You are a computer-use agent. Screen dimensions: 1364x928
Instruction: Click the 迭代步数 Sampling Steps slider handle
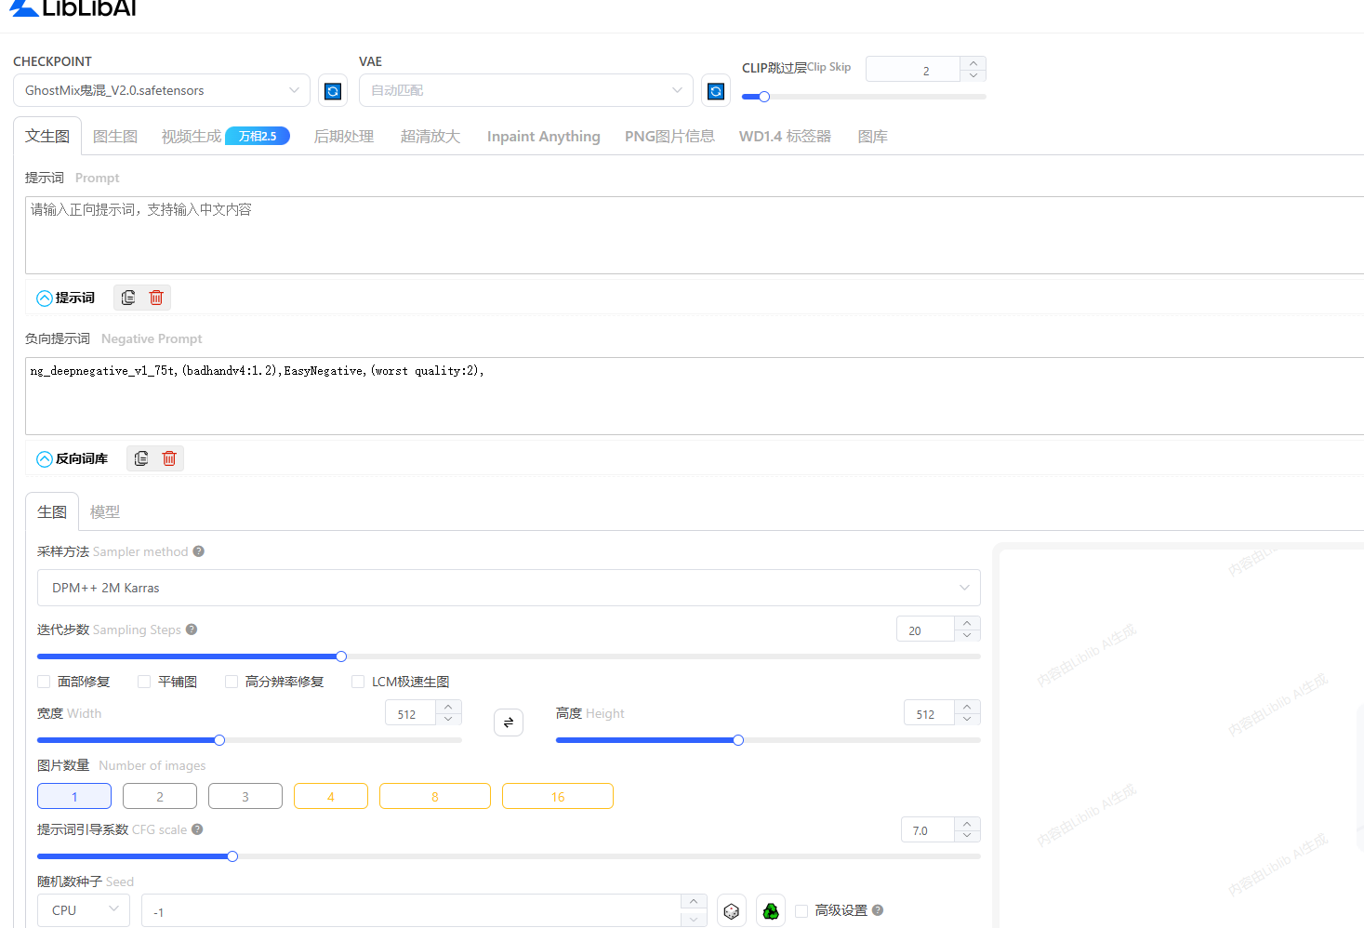pos(341,656)
